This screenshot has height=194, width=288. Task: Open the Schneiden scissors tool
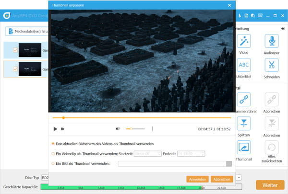(272, 65)
